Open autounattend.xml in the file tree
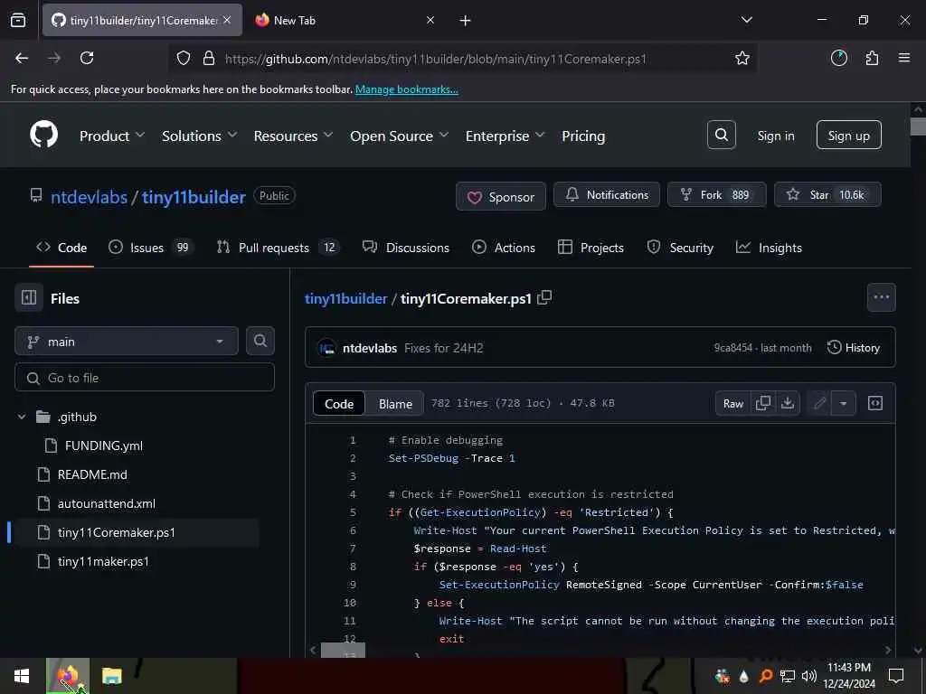This screenshot has width=926, height=694. click(x=107, y=503)
